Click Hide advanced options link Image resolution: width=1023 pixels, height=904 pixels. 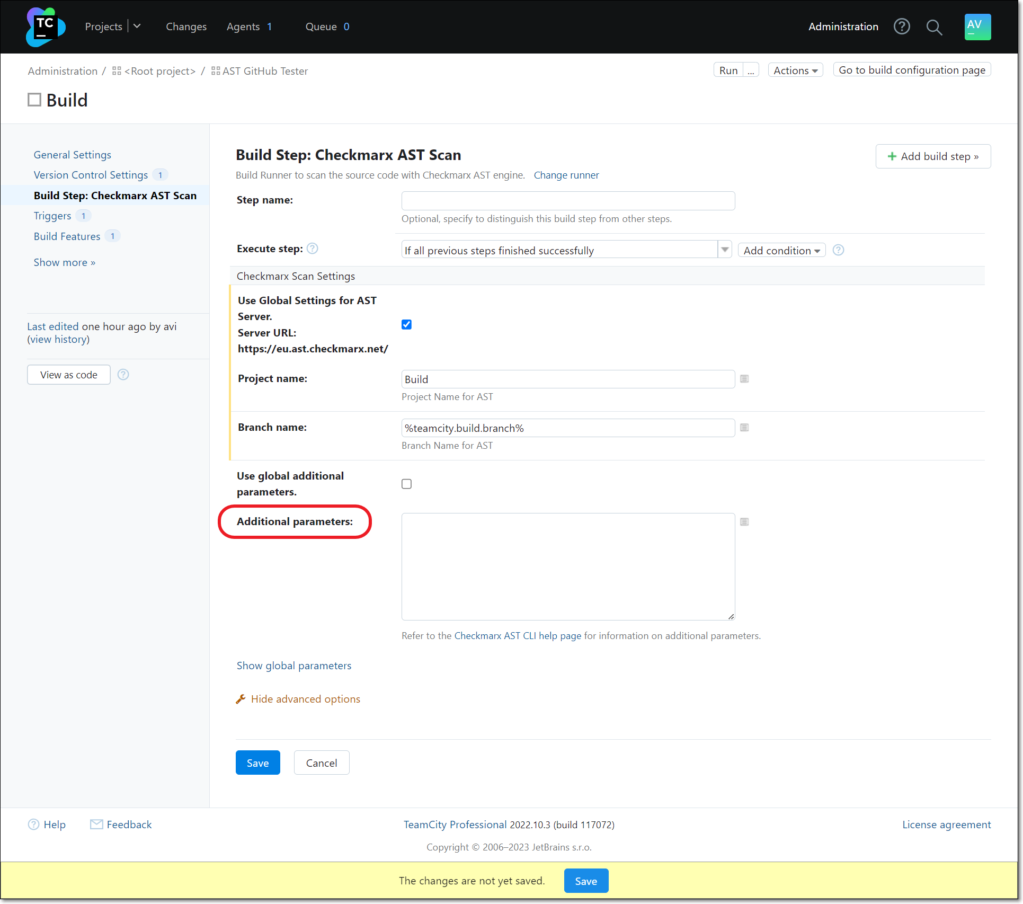tap(306, 699)
